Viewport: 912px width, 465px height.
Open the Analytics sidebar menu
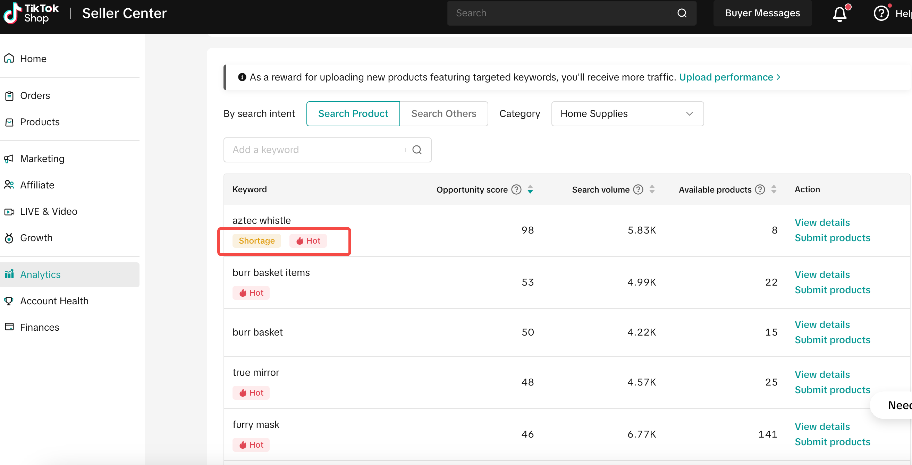click(x=40, y=274)
